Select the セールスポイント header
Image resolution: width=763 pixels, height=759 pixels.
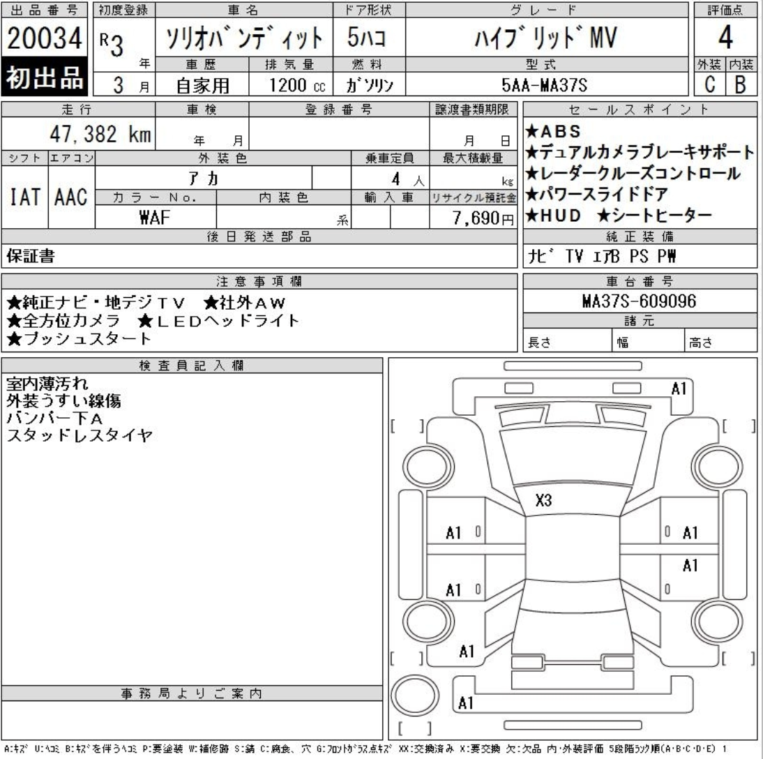[x=640, y=110]
